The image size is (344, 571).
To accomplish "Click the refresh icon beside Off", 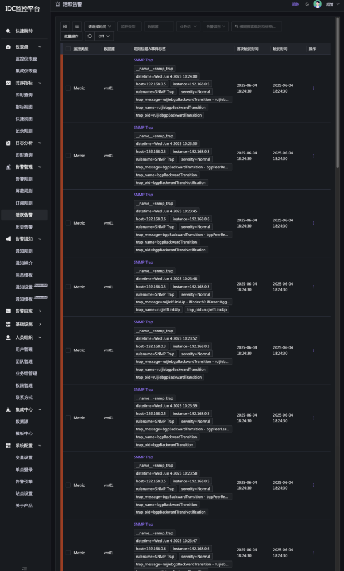I will [x=89, y=36].
